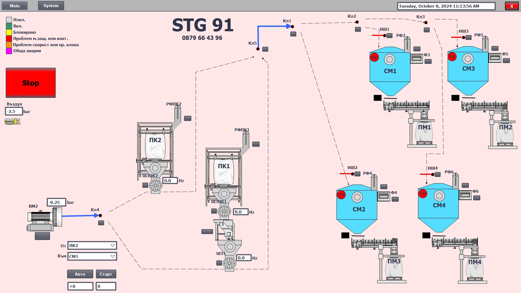The image size is (521, 293).
Task: Click the ШЗ1 rotary valve icon
Action: coord(229,263)
